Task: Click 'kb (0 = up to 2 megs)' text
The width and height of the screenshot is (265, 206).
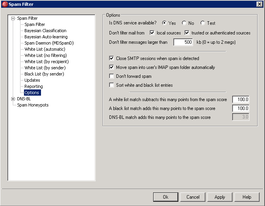Action: (216, 42)
